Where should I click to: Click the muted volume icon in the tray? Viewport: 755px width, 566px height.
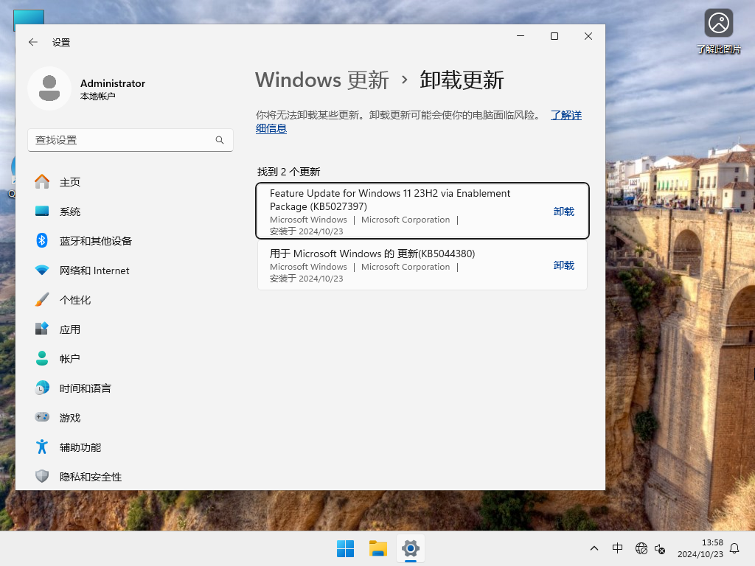tap(658, 548)
